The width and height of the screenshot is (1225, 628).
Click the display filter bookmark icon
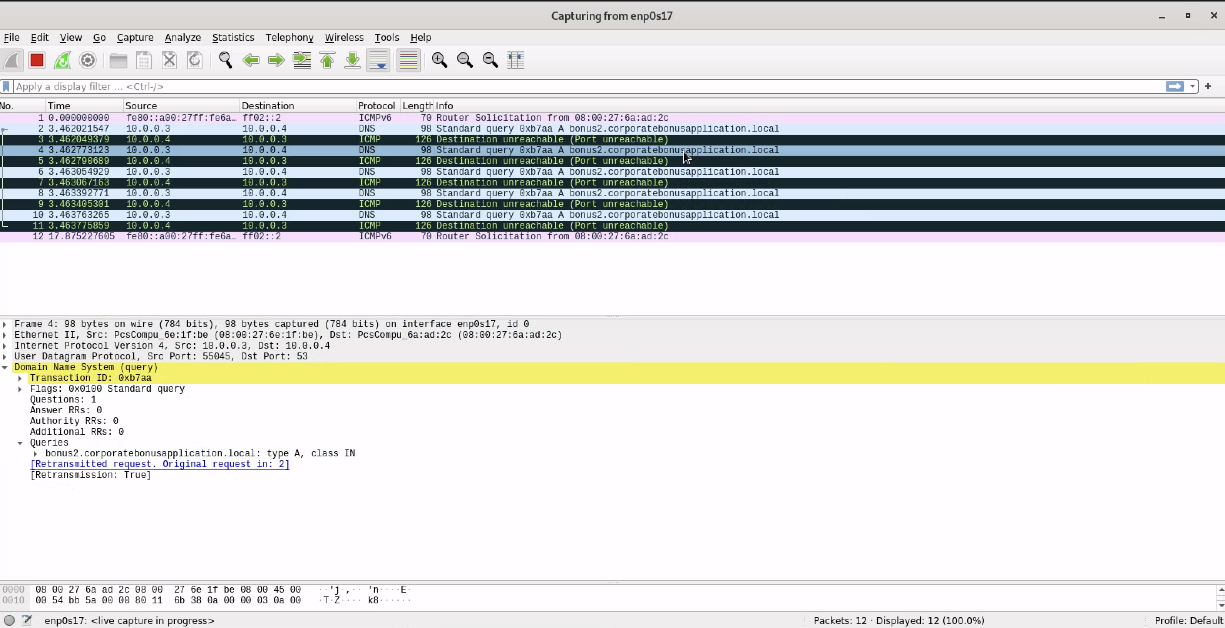coord(6,87)
